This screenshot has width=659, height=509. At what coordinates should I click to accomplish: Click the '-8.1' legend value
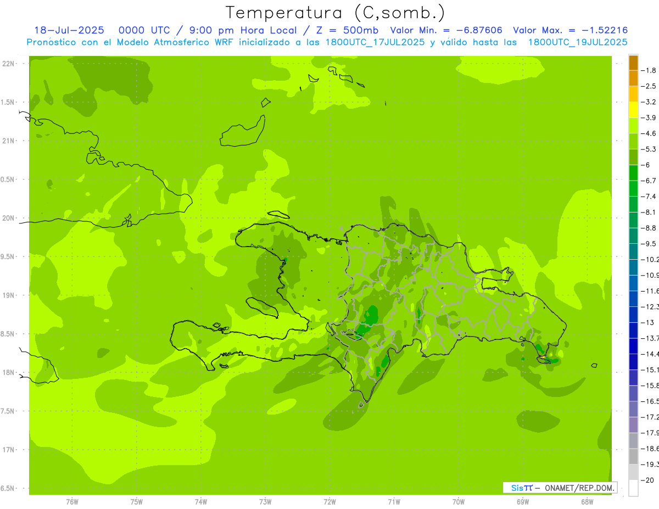click(649, 212)
